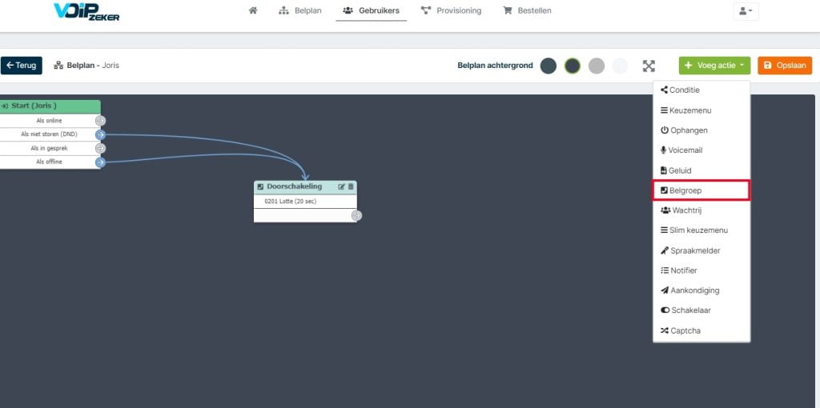Add a Voicemail action
The height and width of the screenshot is (408, 820).
pos(701,150)
